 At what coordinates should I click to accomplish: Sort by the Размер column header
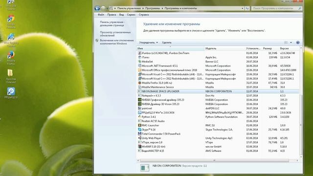(x=270, y=48)
